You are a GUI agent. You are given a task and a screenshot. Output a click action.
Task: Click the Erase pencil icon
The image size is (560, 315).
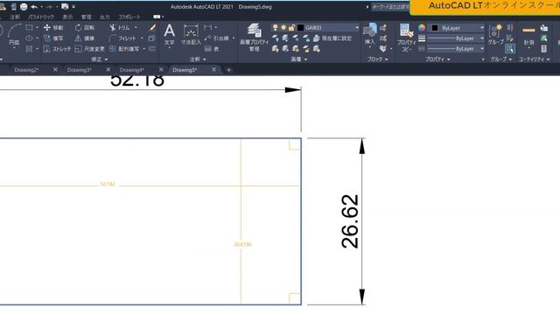152,27
